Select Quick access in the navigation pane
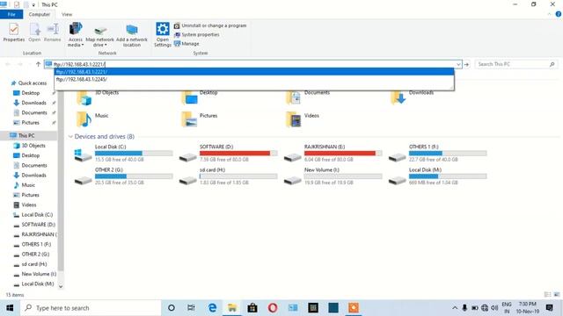 tap(29, 83)
